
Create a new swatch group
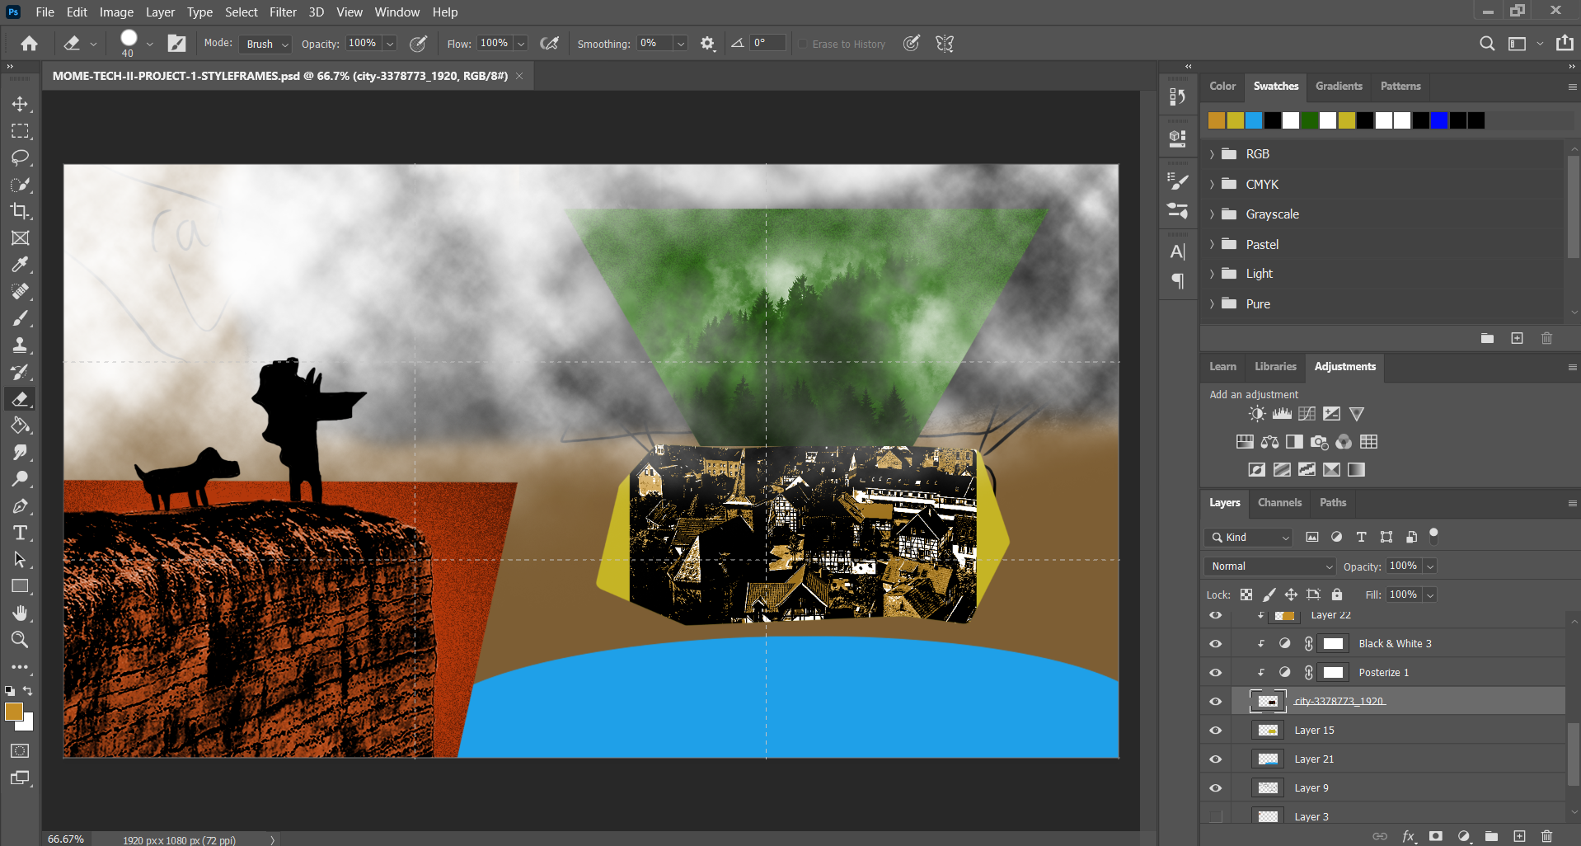(x=1487, y=339)
